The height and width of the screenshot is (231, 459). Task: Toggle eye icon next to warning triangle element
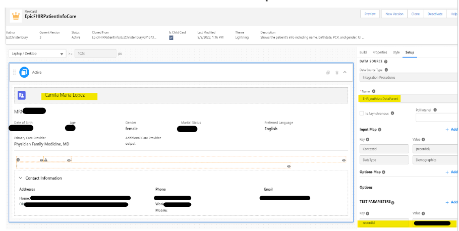click(x=69, y=160)
